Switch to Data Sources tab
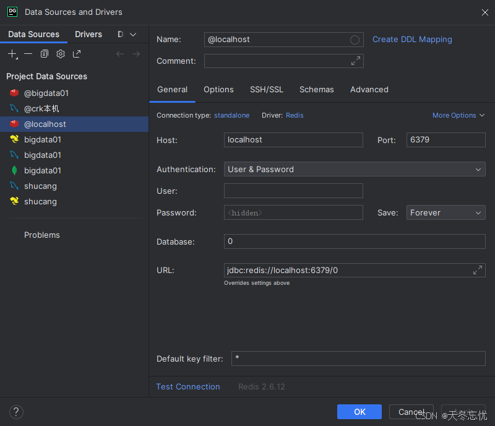495x426 pixels. pyautogui.click(x=34, y=34)
